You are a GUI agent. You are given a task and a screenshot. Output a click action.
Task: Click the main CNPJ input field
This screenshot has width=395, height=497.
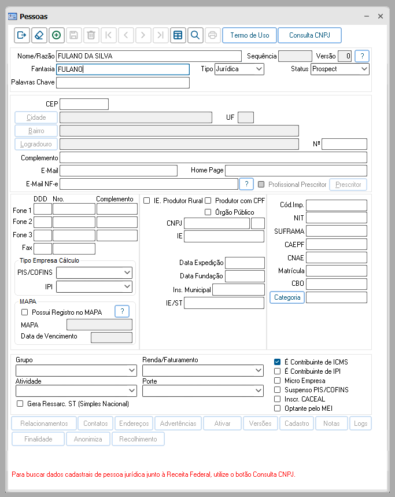coord(217,223)
